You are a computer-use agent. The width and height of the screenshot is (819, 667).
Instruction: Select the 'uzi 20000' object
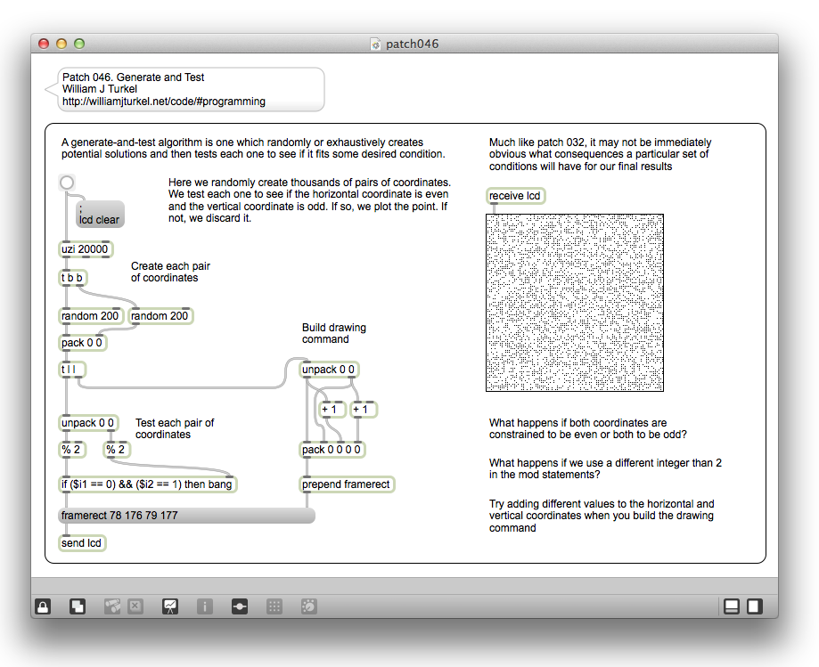[86, 249]
